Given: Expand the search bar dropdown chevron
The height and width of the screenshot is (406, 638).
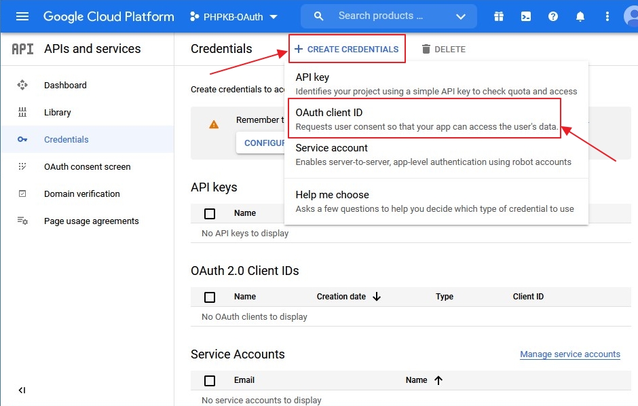Looking at the screenshot, I should [461, 16].
